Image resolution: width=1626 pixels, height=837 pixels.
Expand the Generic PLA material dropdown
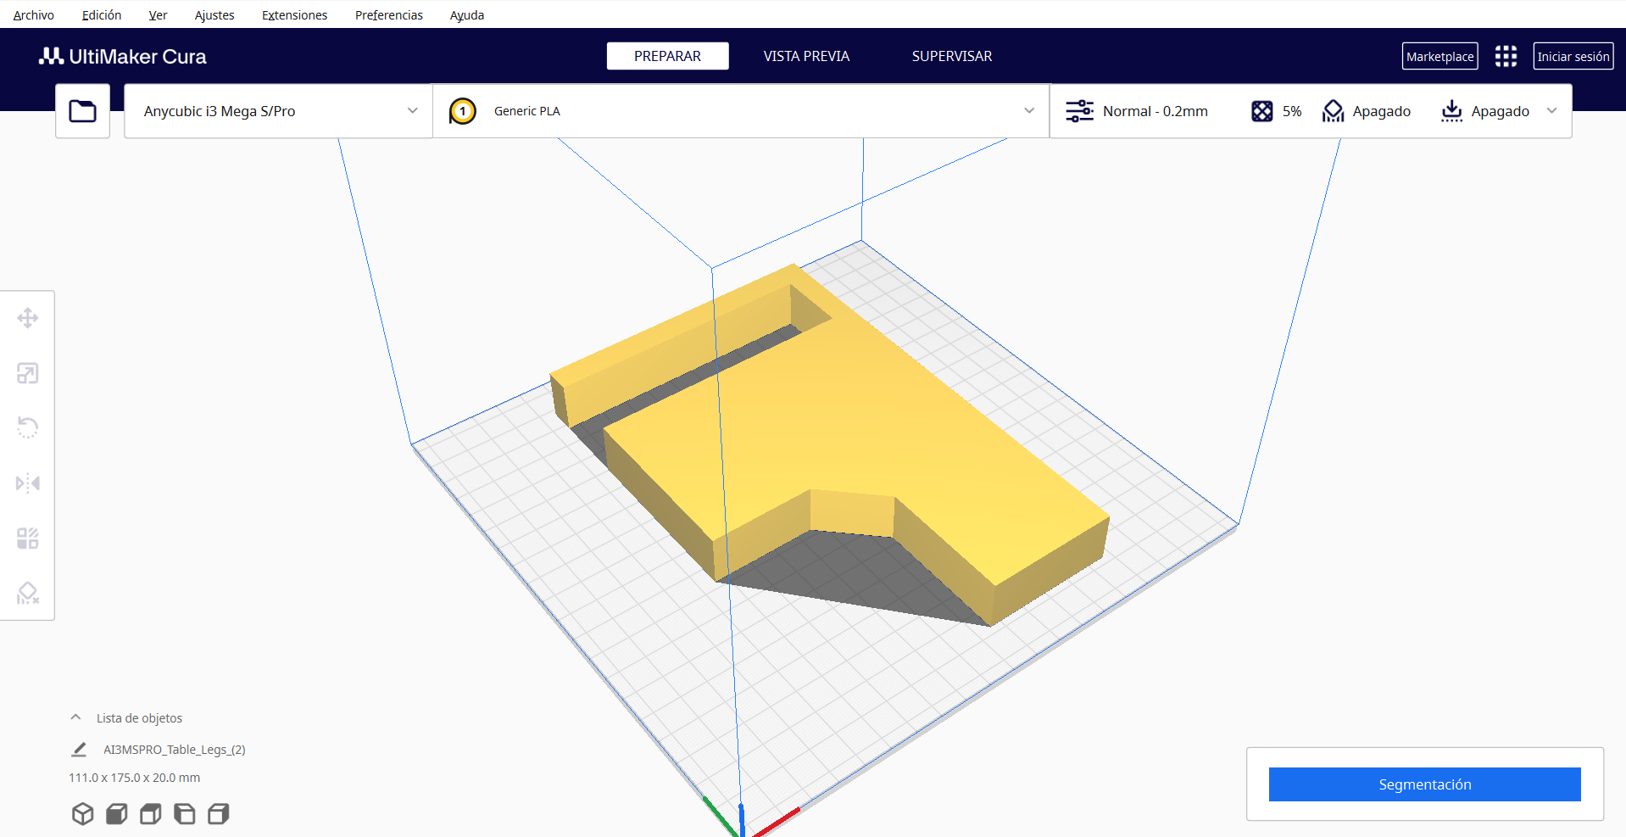coord(741,111)
